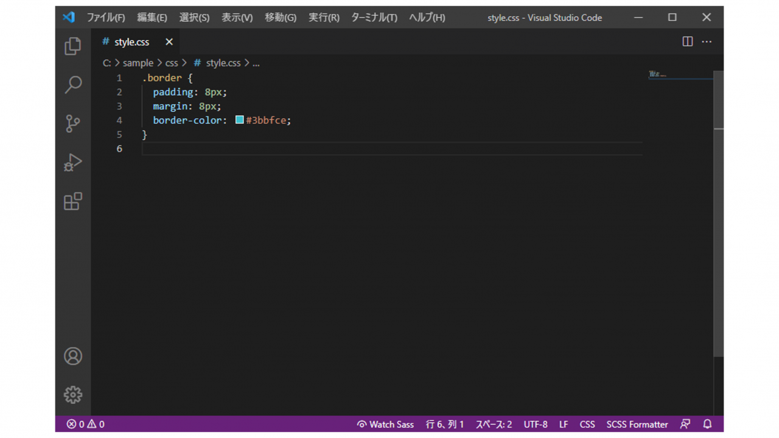Open the Search view
The height and width of the screenshot is (438, 779).
point(73,85)
